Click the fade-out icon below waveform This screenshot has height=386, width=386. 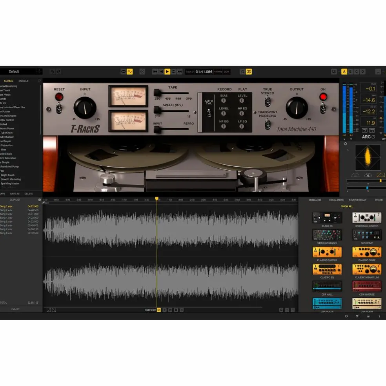coord(54,310)
